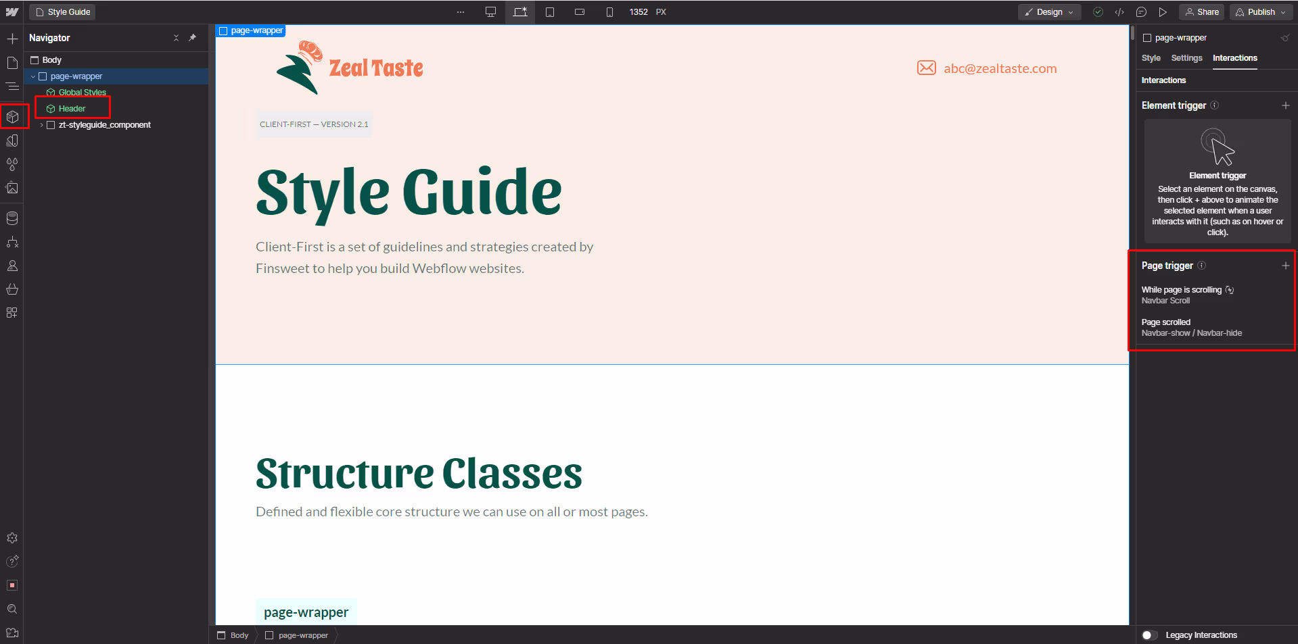Screen dimensions: 1298x644
Task: Open the Publish dropdown
Action: [1261, 12]
